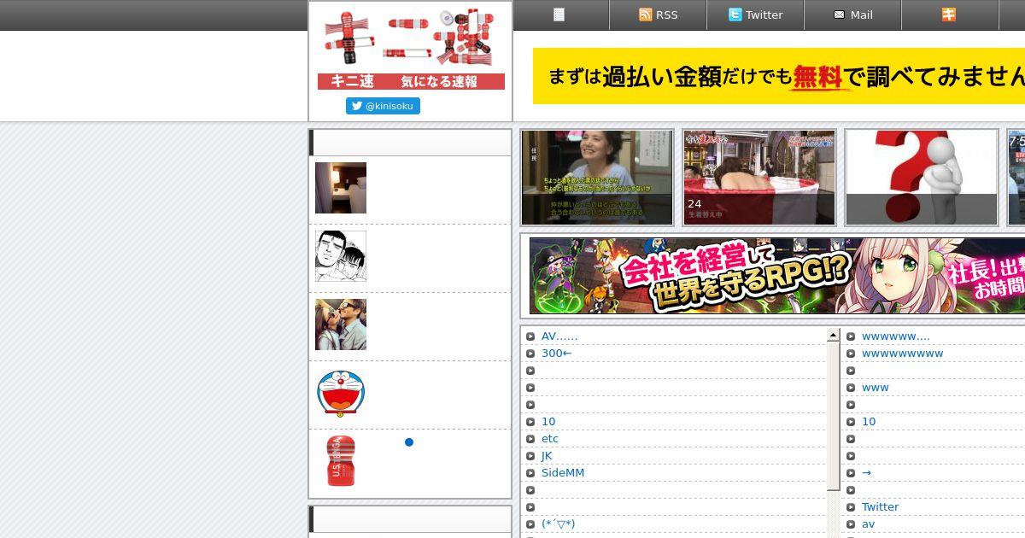Click the blue dot beside the red cup
1025x538 pixels.
(409, 442)
